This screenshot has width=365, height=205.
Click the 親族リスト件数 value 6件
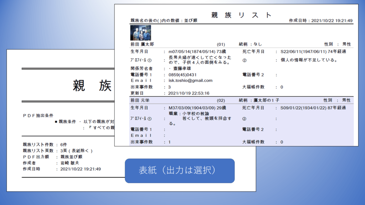(x=64, y=144)
